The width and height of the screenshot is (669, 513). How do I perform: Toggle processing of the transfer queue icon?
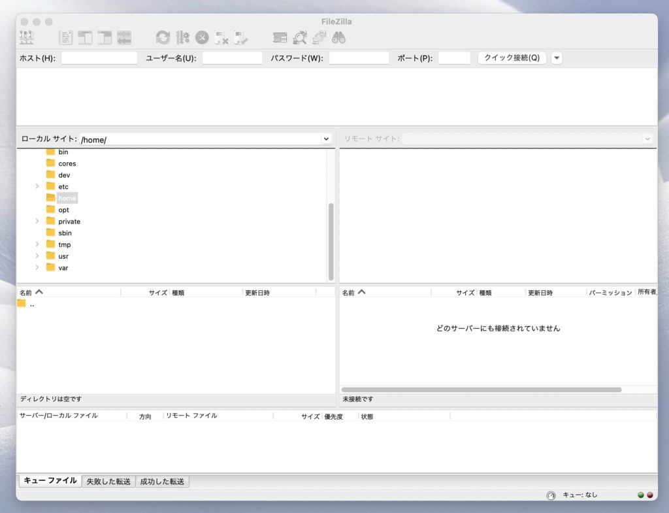pos(183,38)
